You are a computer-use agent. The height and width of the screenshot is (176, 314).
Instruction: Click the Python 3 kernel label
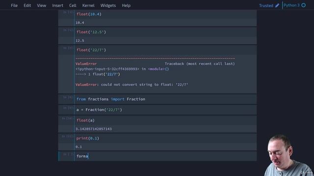pyautogui.click(x=291, y=5)
